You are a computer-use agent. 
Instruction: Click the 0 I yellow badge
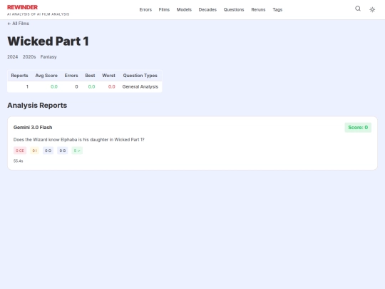click(35, 151)
